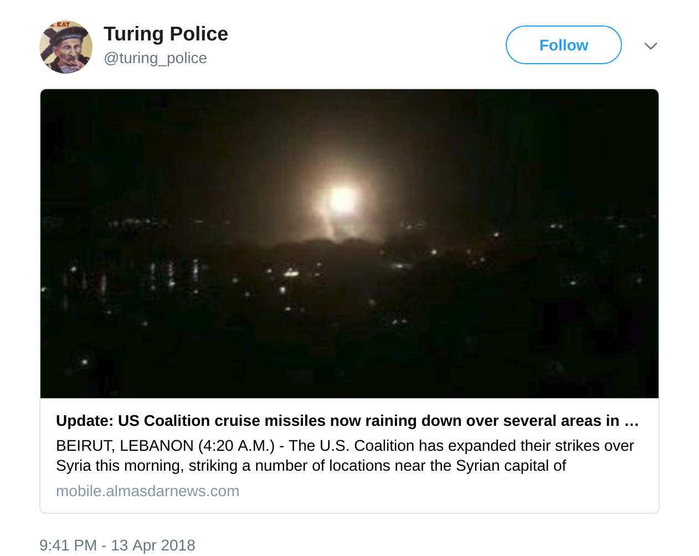Click the Turing Police profile avatar
Image resolution: width=699 pixels, height=556 pixels.
point(66,47)
